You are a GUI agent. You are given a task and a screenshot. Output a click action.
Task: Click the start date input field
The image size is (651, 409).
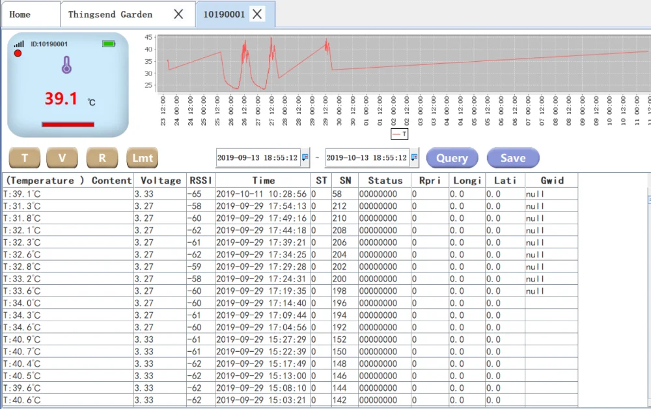tap(257, 158)
